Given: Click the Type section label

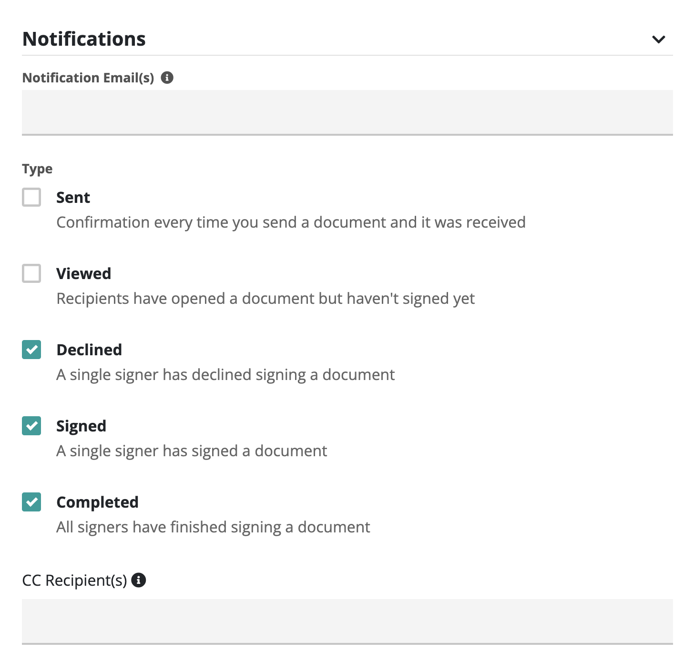Looking at the screenshot, I should [x=37, y=168].
